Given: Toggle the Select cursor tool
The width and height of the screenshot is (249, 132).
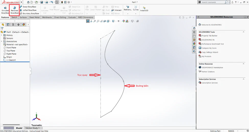Looking at the screenshot, I should click(57, 2).
